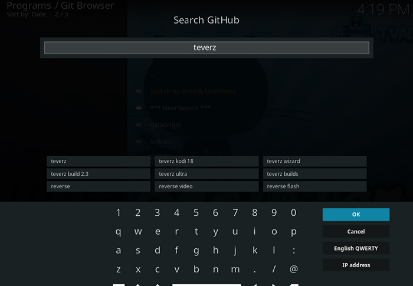Select the z key
The width and height of the screenshot is (413, 286).
pos(119,269)
